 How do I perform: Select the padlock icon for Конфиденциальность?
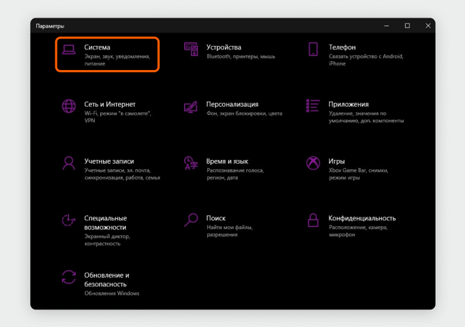(313, 220)
